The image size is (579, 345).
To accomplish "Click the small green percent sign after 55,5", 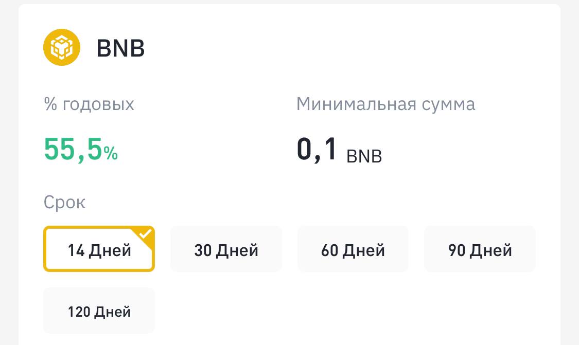I will (x=111, y=153).
